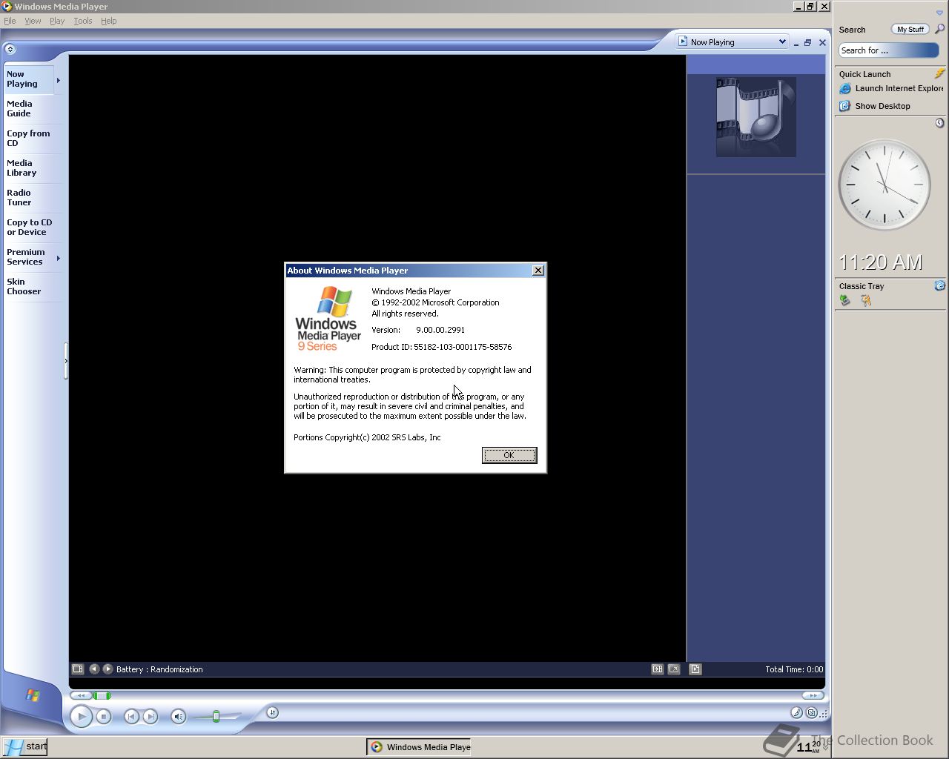Minimize the inner Now Playing pane
The height and width of the screenshot is (759, 949).
(x=796, y=43)
